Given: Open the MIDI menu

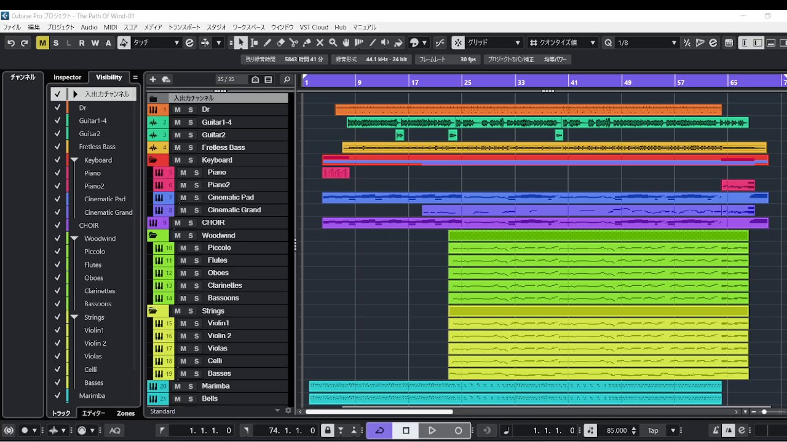Looking at the screenshot, I should tap(111, 27).
